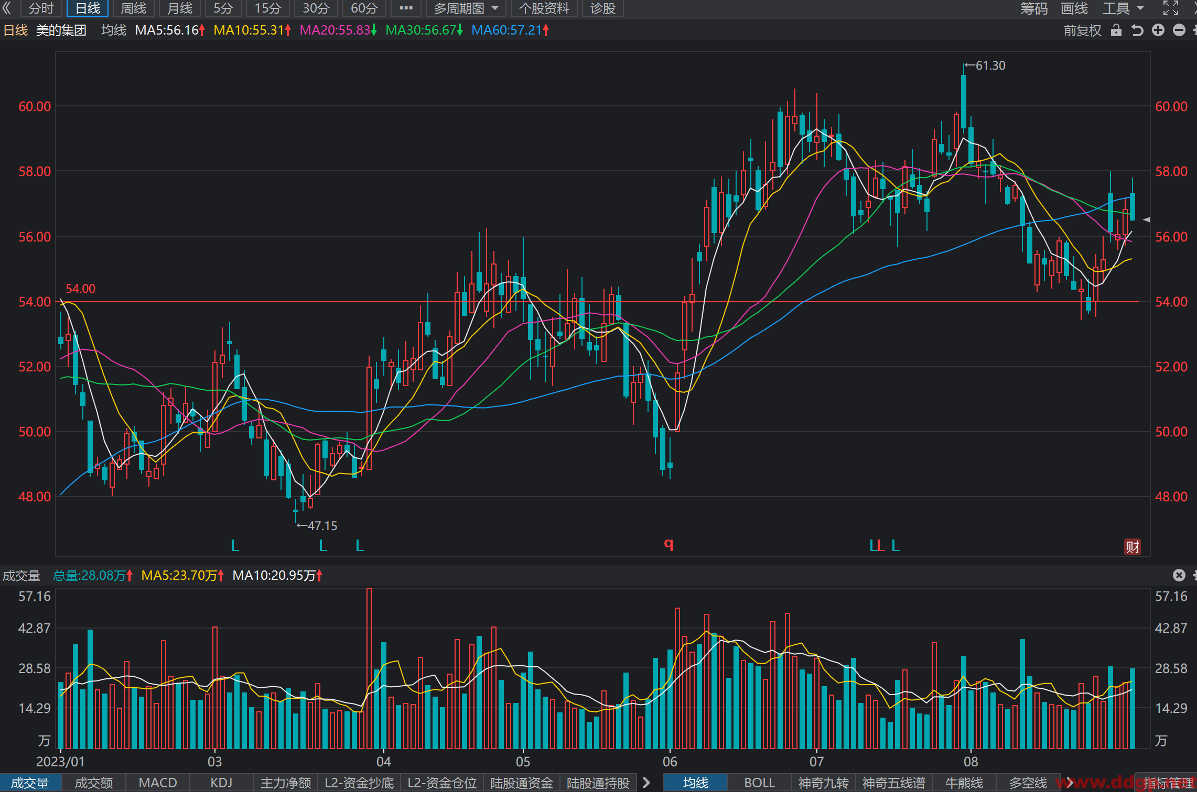
Task: Zoom in with the plus circle icon
Action: [x=1158, y=30]
